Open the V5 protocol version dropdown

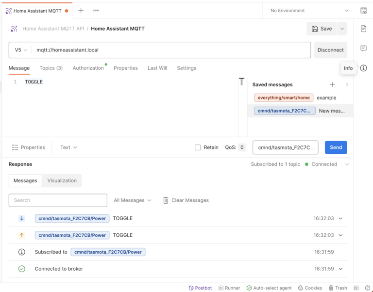tap(21, 50)
